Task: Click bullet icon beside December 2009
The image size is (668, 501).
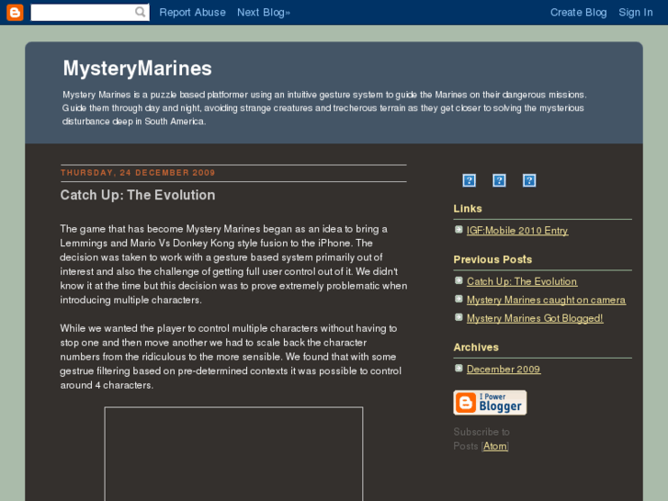Action: click(x=459, y=368)
